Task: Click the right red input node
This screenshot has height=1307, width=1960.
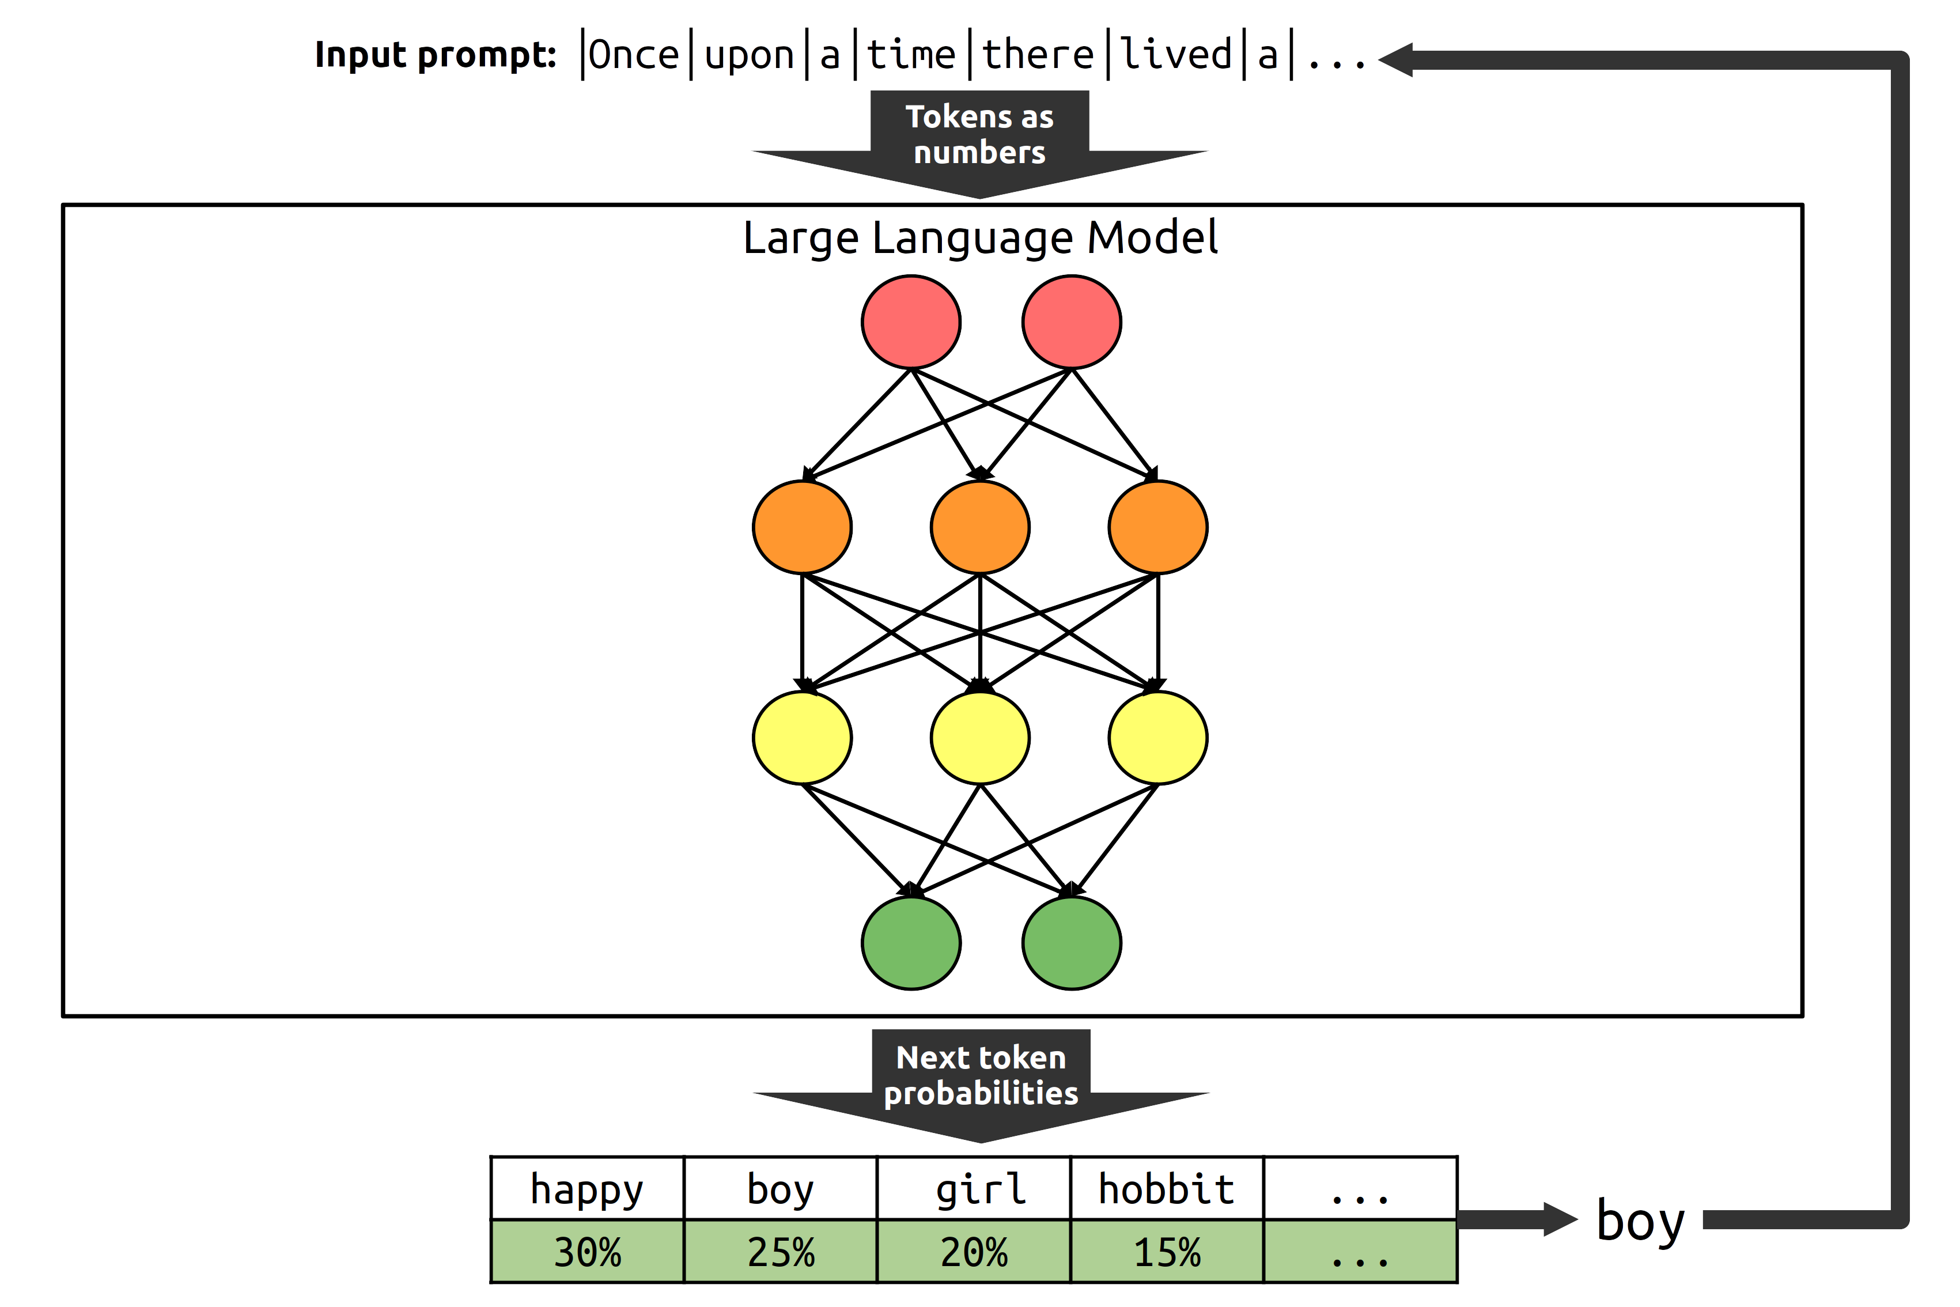Action: pyautogui.click(x=1072, y=323)
